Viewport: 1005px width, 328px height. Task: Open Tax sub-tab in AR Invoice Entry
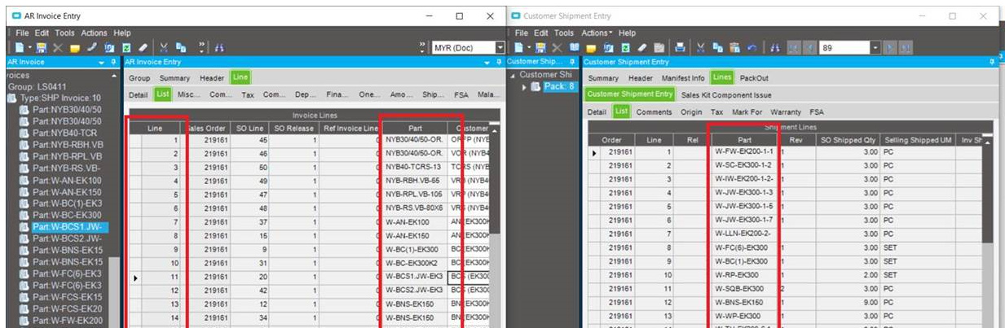point(248,94)
